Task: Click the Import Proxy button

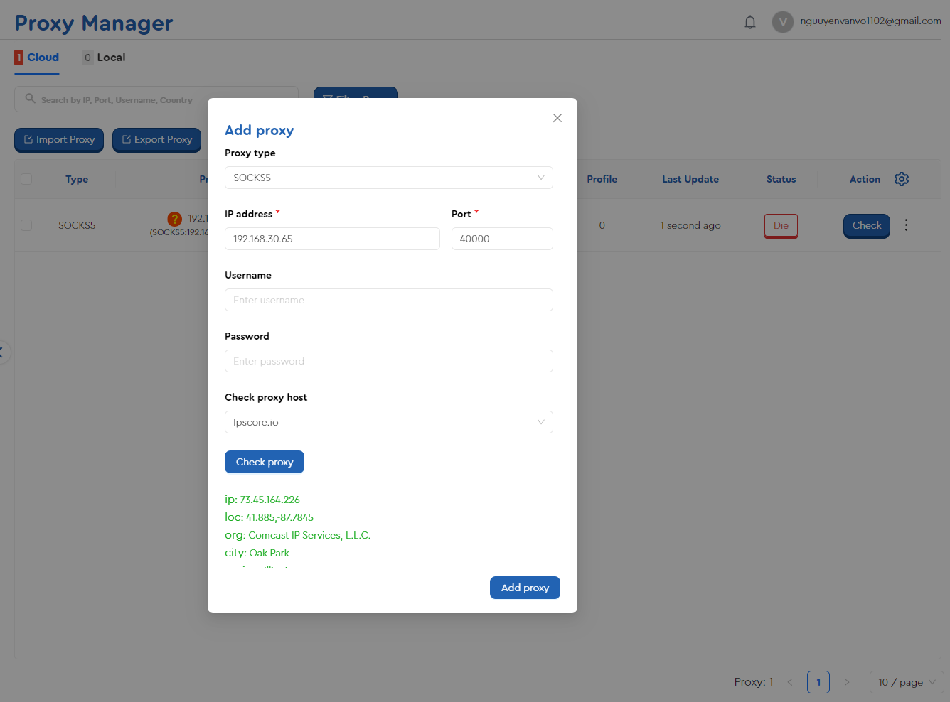Action: tap(59, 140)
